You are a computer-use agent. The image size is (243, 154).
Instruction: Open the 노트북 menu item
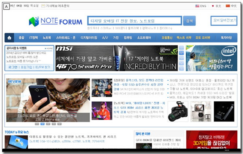tap(47, 38)
